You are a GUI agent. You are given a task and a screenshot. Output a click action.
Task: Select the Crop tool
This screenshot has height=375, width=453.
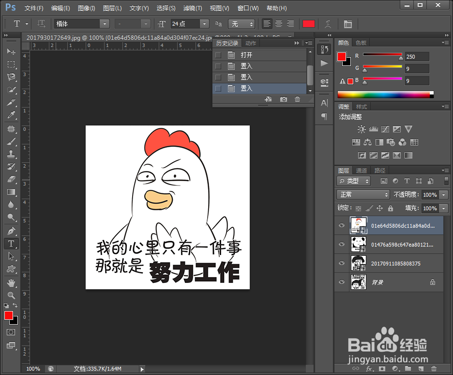pyautogui.click(x=11, y=102)
